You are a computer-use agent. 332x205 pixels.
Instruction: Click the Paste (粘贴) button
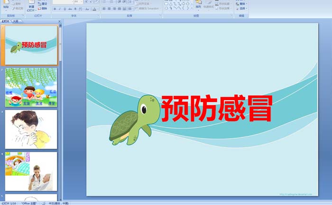tap(6, 6)
